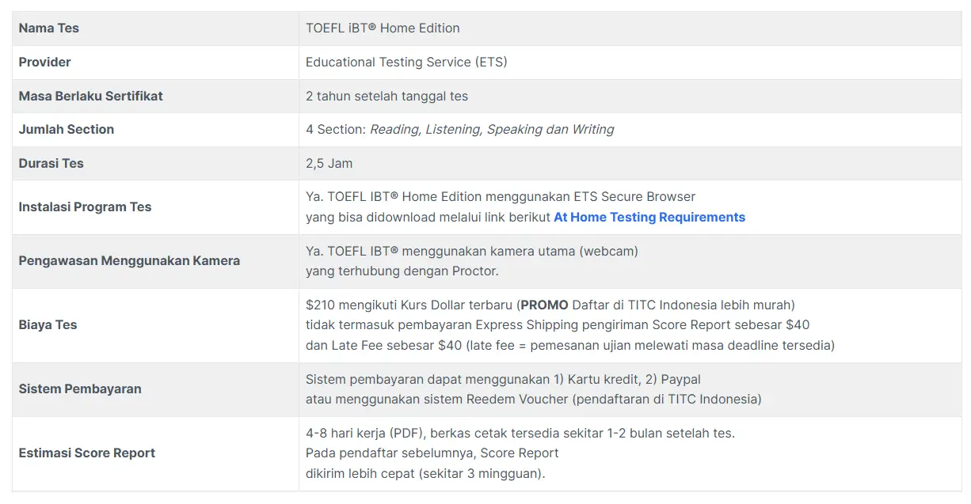The image size is (971, 504).
Task: Click the "4-8 hari kerja (PDF)" estimate text
Action: [364, 434]
